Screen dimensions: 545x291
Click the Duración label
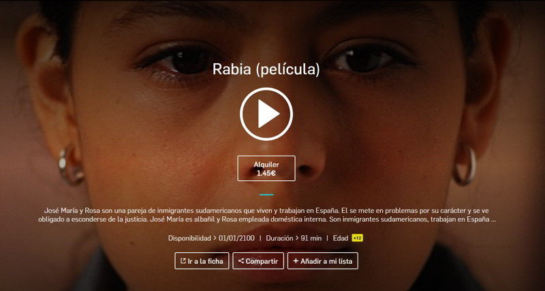[x=279, y=238]
